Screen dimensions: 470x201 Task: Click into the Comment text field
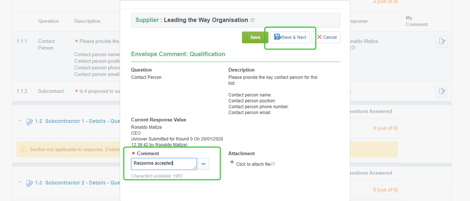click(163, 164)
